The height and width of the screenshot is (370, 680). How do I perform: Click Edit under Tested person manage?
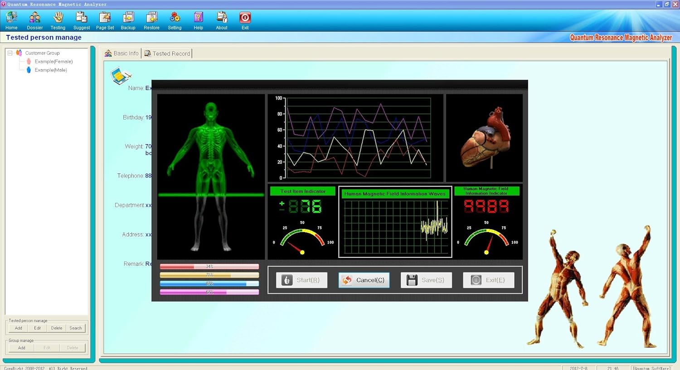pyautogui.click(x=37, y=328)
